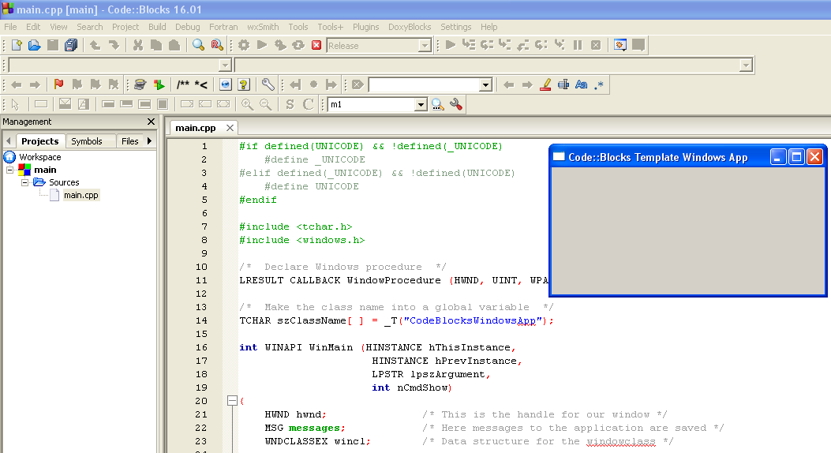This screenshot has height=453, width=831.
Task: Open the File menu
Action: (10, 27)
